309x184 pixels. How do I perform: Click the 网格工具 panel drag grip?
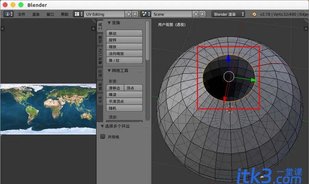click(140, 71)
